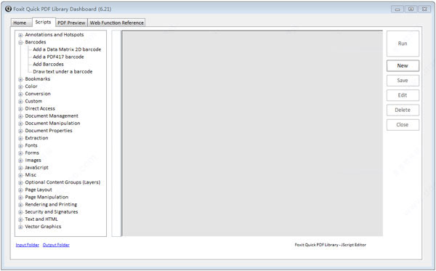The width and height of the screenshot is (436, 271).
Task: Click the Save button
Action: pyautogui.click(x=403, y=81)
